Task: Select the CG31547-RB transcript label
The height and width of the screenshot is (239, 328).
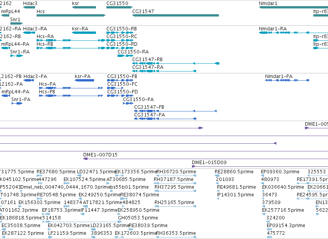Action: point(147,60)
